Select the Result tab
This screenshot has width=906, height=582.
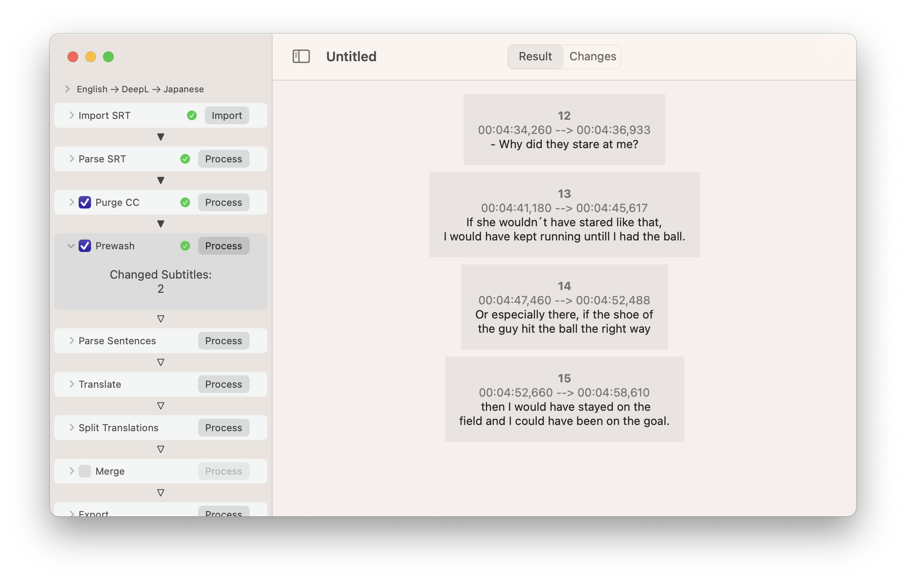tap(535, 56)
